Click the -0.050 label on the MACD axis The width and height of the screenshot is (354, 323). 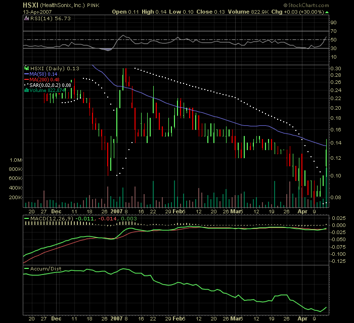click(338, 240)
